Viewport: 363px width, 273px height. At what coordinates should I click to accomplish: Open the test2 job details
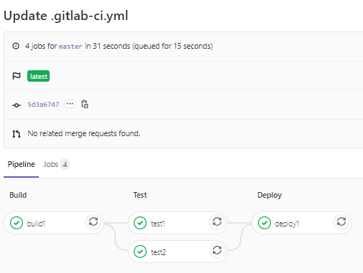158,252
